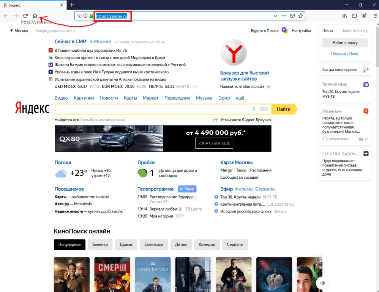Viewport: 379px width, 292px height.
Task: Select the Популярное film category tab
Action: (69, 244)
